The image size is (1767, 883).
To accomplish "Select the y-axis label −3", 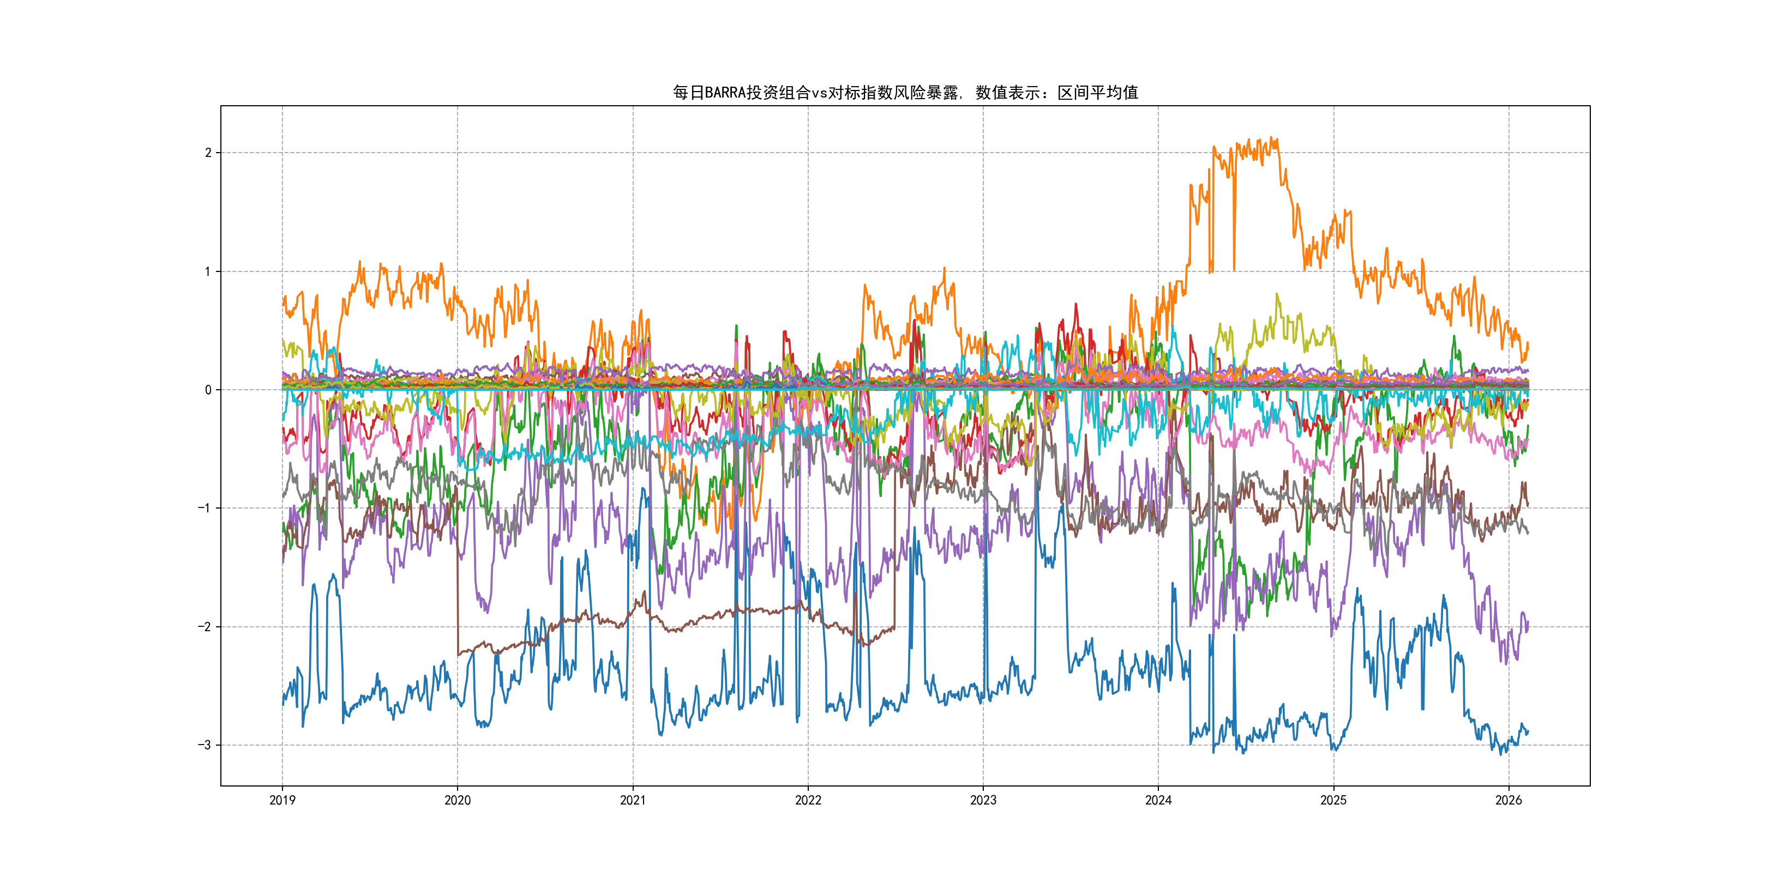I will point(205,745).
